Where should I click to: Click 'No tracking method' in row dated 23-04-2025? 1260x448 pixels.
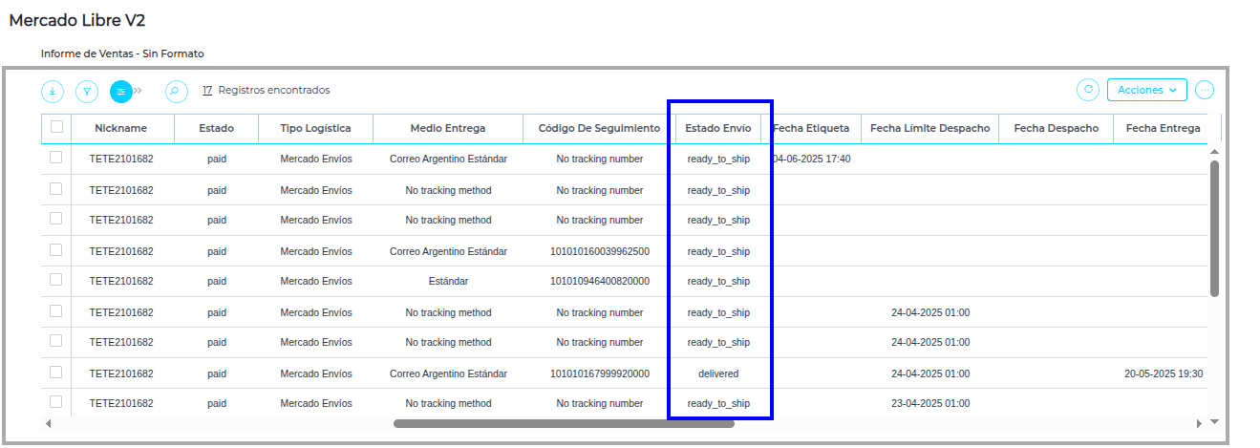(448, 403)
